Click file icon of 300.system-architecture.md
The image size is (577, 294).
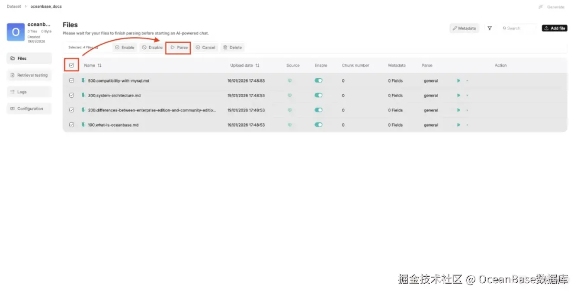pos(83,95)
